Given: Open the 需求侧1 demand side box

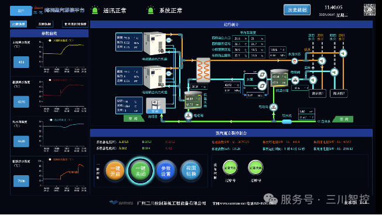Looking at the screenshot, I should (318, 93).
